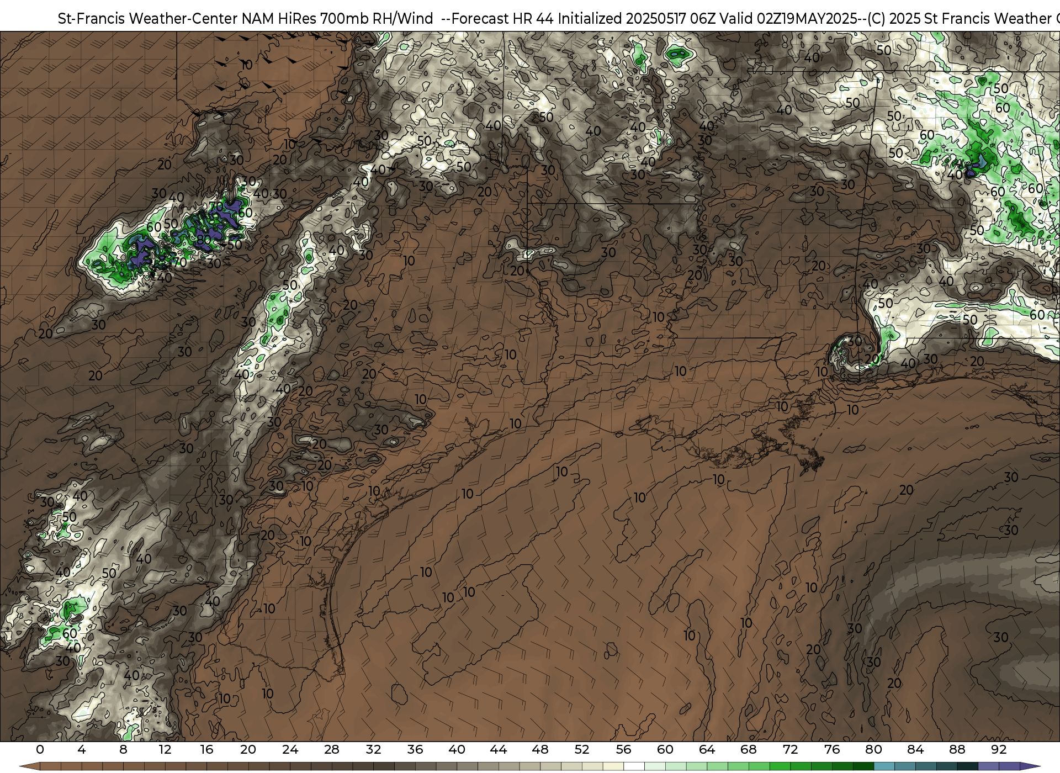Image resolution: width=1060 pixels, height=773 pixels.
Task: Click the purple right-end arrow of the colorbar
Action: pos(1030,766)
